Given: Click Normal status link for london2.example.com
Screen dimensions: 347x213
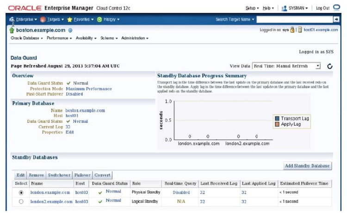Looking at the screenshot, I should coord(113,201).
